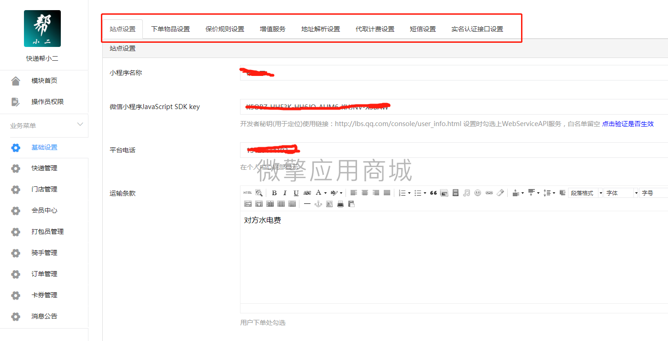Image resolution: width=668 pixels, height=341 pixels.
Task: Open 骑手管理 in sidebar
Action: (44, 253)
